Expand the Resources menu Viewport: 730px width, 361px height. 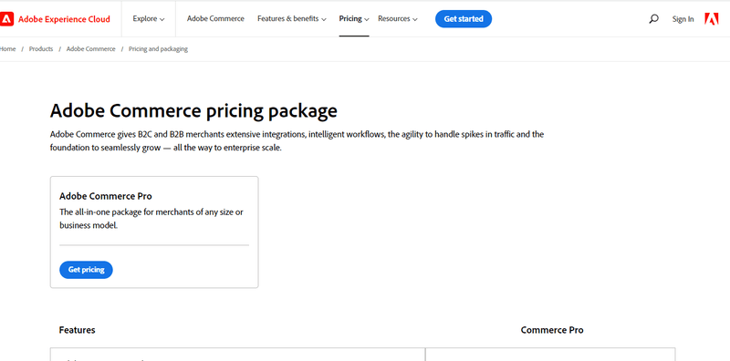tap(398, 19)
